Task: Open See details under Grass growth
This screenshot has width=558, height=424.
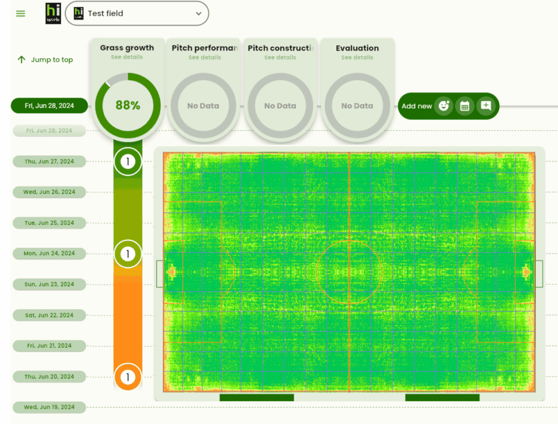Action: point(127,57)
